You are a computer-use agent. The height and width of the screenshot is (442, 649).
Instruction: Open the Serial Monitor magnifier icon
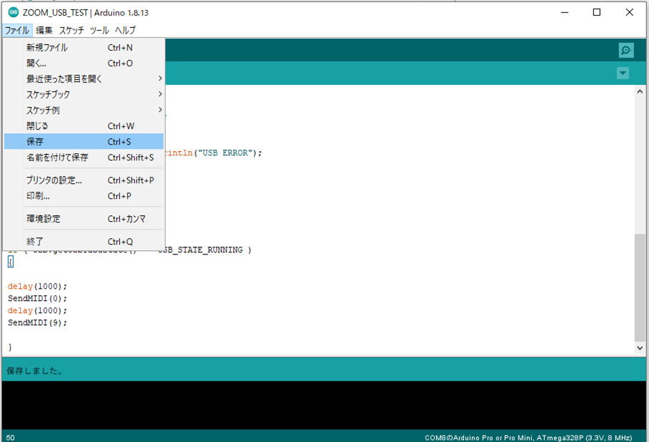tap(626, 51)
